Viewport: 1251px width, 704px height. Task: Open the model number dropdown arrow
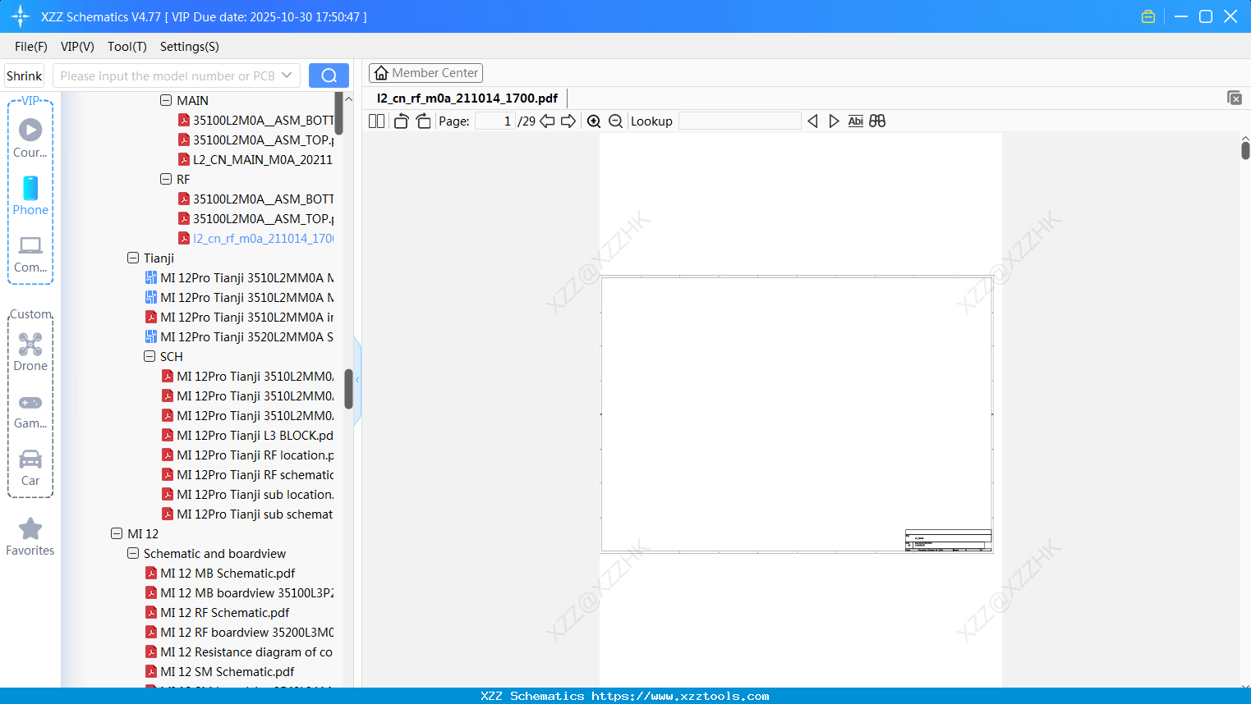pyautogui.click(x=287, y=75)
